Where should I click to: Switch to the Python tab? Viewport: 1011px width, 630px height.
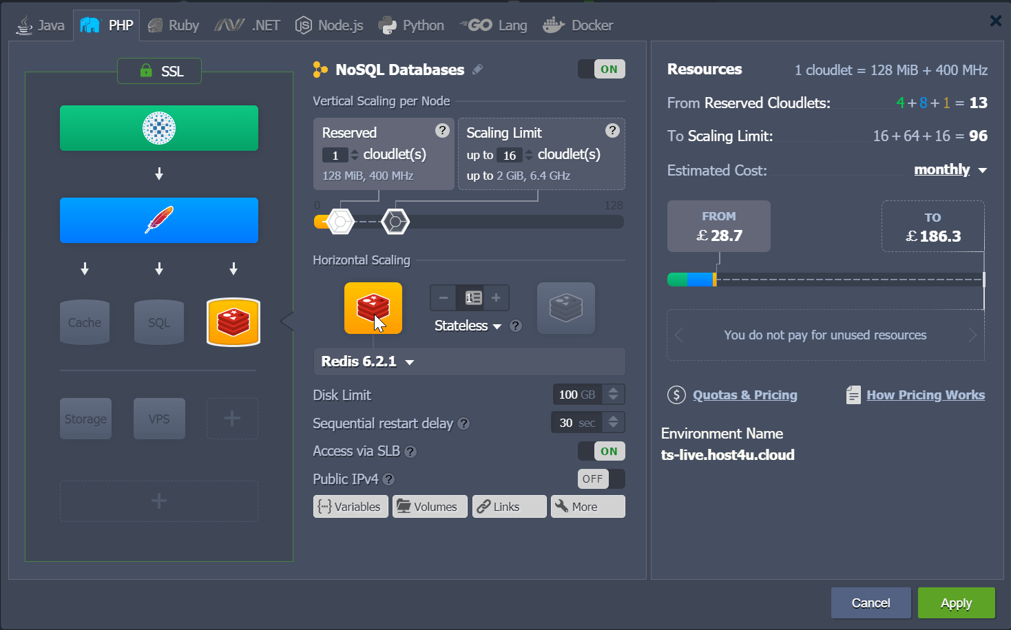(x=411, y=25)
